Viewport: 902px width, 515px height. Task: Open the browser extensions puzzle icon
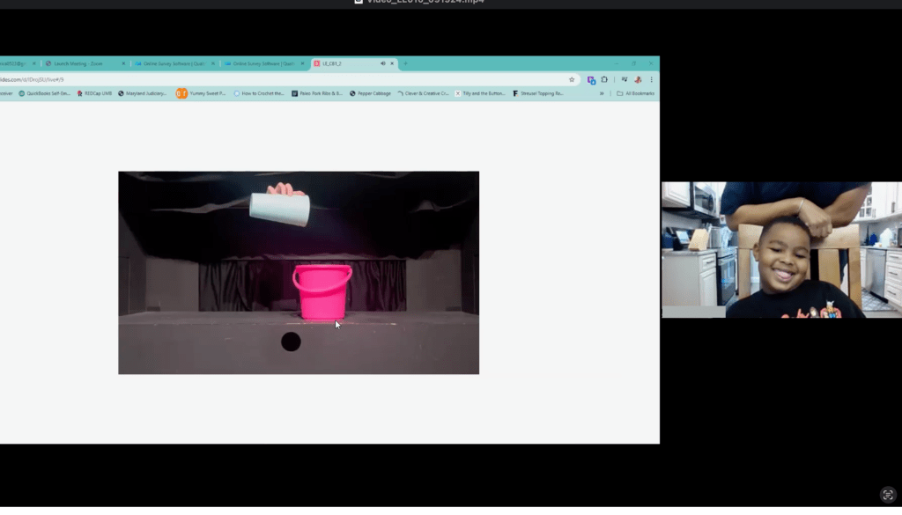[x=604, y=79]
